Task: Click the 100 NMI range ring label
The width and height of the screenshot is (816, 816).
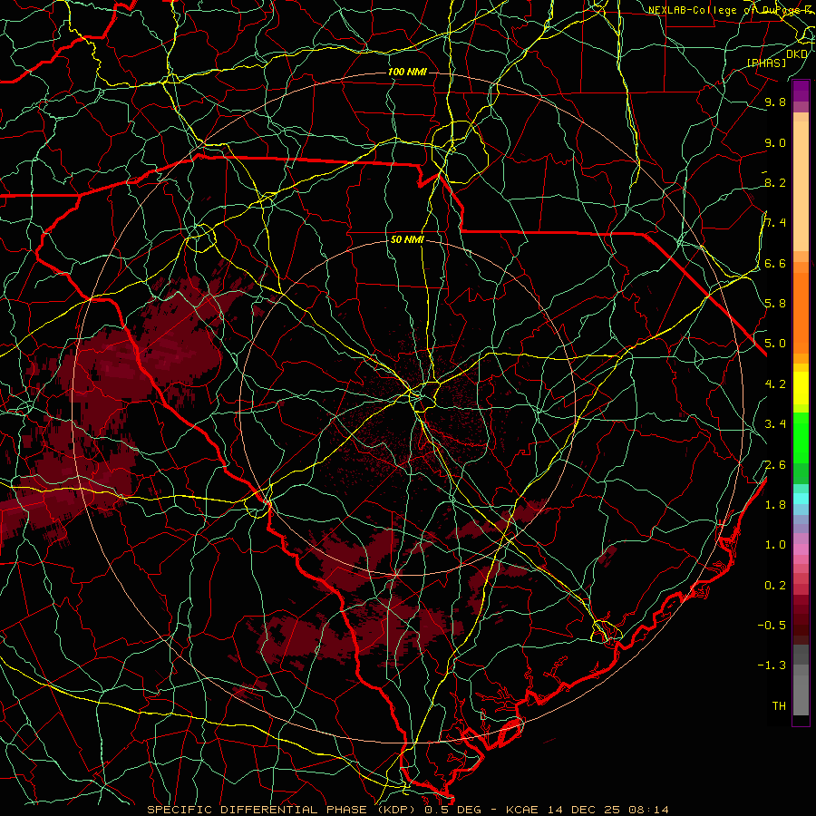Action: [407, 72]
